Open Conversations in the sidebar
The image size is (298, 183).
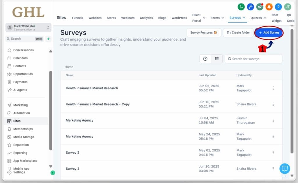(23, 50)
